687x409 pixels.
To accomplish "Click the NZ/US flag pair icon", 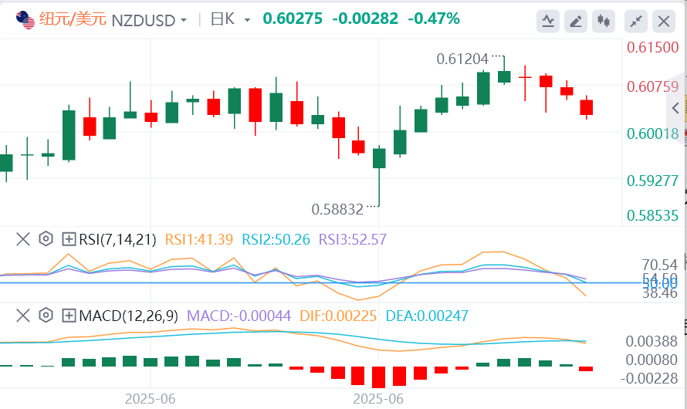I will [25, 20].
